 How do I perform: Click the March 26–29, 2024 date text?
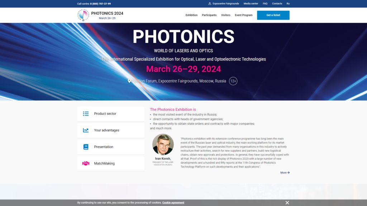183,69
